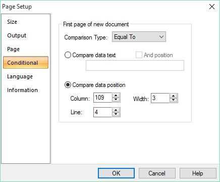The image size is (220, 182).
Task: Close the Page Setup dialog
Action: [212, 7]
